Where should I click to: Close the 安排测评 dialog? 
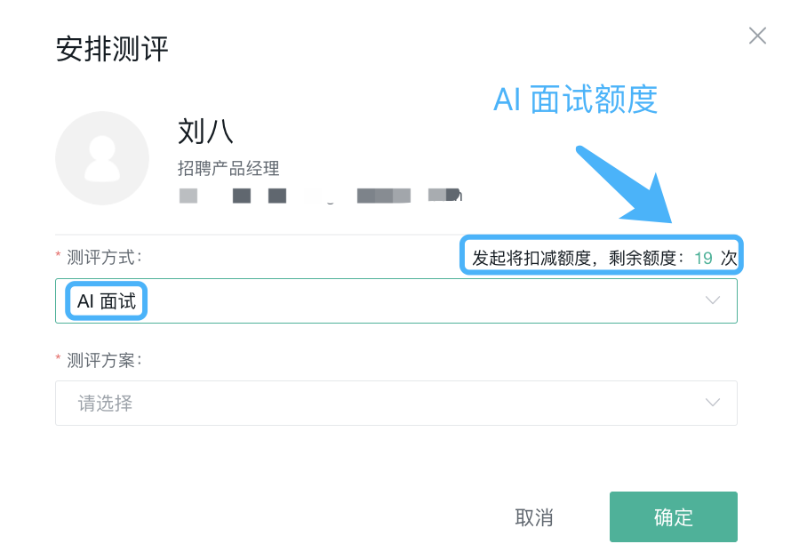coord(757,36)
